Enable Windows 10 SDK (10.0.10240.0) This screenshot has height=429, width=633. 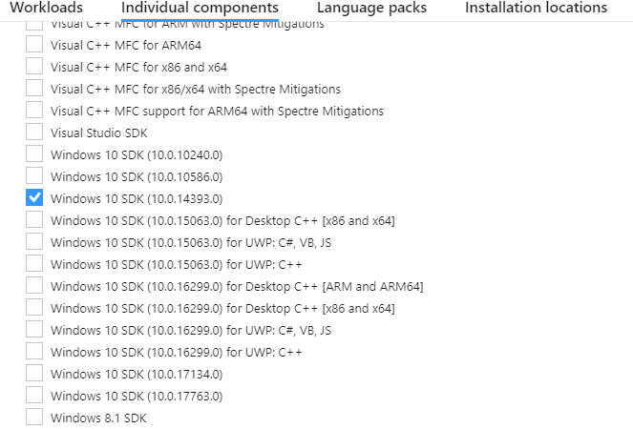[34, 154]
